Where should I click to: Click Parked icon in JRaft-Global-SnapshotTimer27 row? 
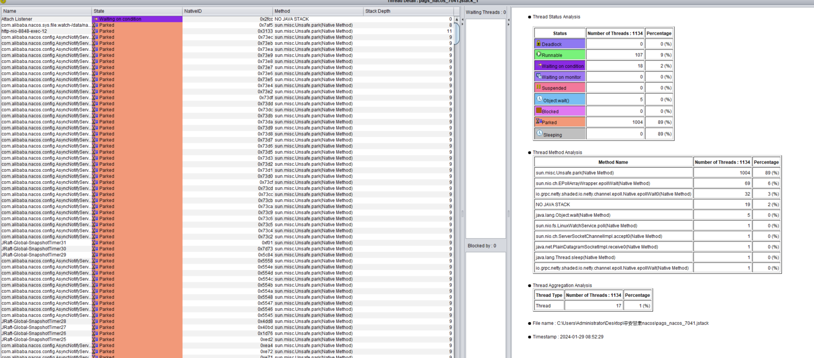pos(95,327)
